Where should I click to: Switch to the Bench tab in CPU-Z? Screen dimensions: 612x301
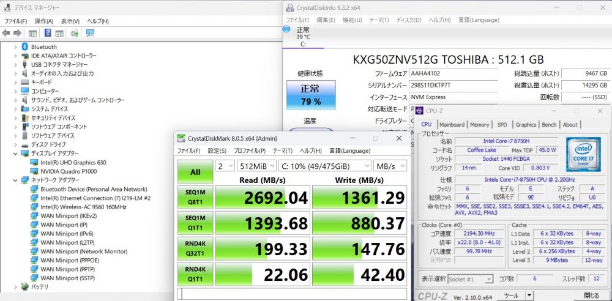point(549,125)
